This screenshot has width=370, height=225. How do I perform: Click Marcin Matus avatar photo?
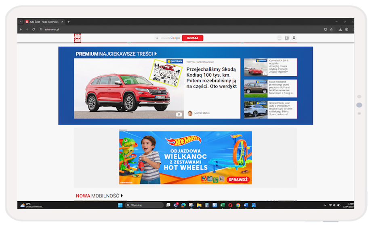tap(190, 113)
